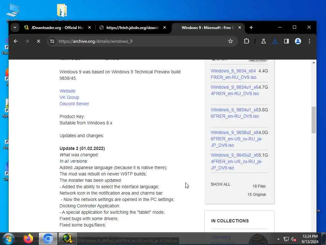Image resolution: width=326 pixels, height=245 pixels.
Task: Click the Chrome taskbar icon
Action: [x=48, y=239]
